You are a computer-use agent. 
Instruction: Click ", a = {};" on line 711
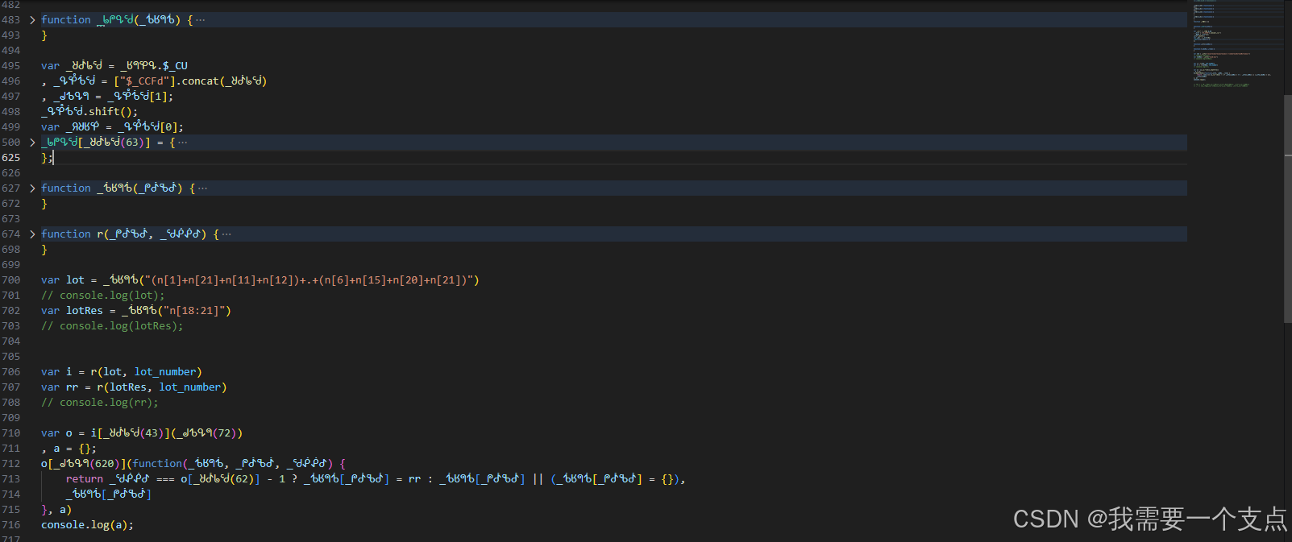(x=69, y=449)
